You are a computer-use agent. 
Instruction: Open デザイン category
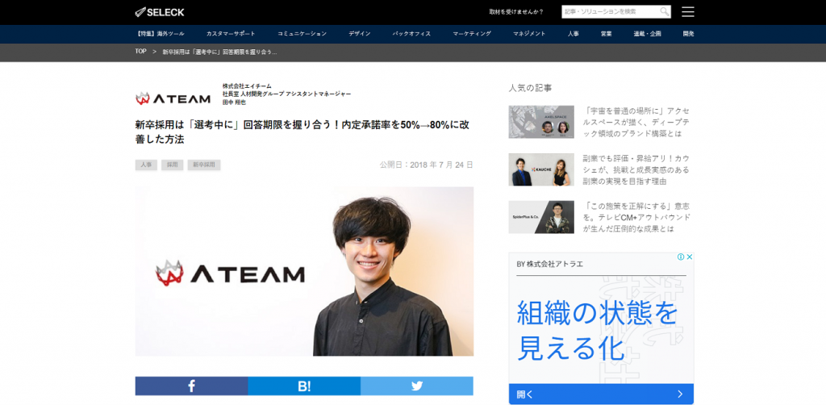tap(359, 34)
